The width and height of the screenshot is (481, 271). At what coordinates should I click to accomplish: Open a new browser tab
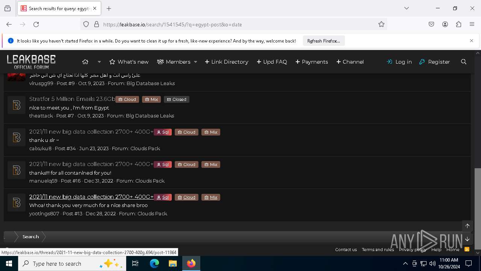109,8
